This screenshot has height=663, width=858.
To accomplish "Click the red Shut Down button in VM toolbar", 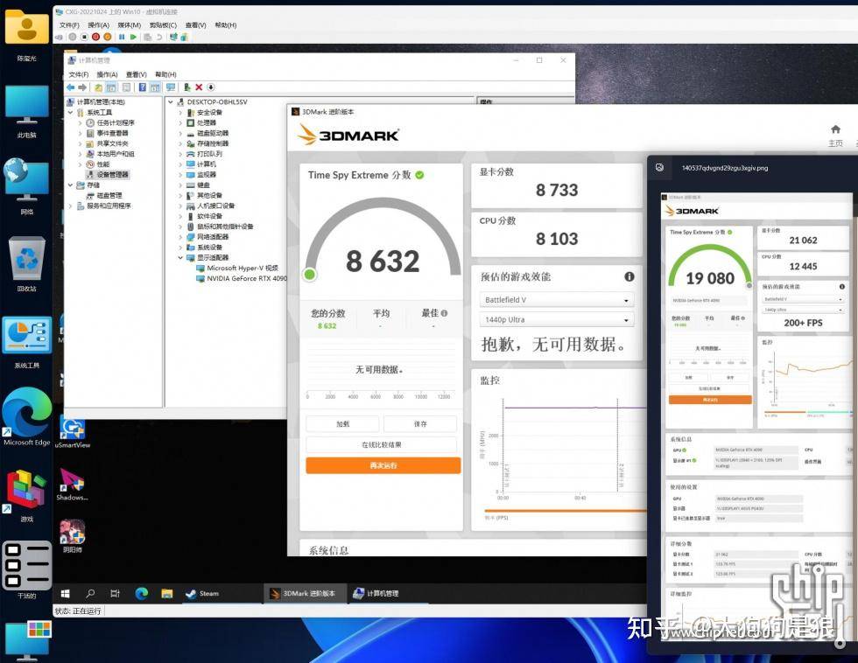I will click(x=95, y=37).
